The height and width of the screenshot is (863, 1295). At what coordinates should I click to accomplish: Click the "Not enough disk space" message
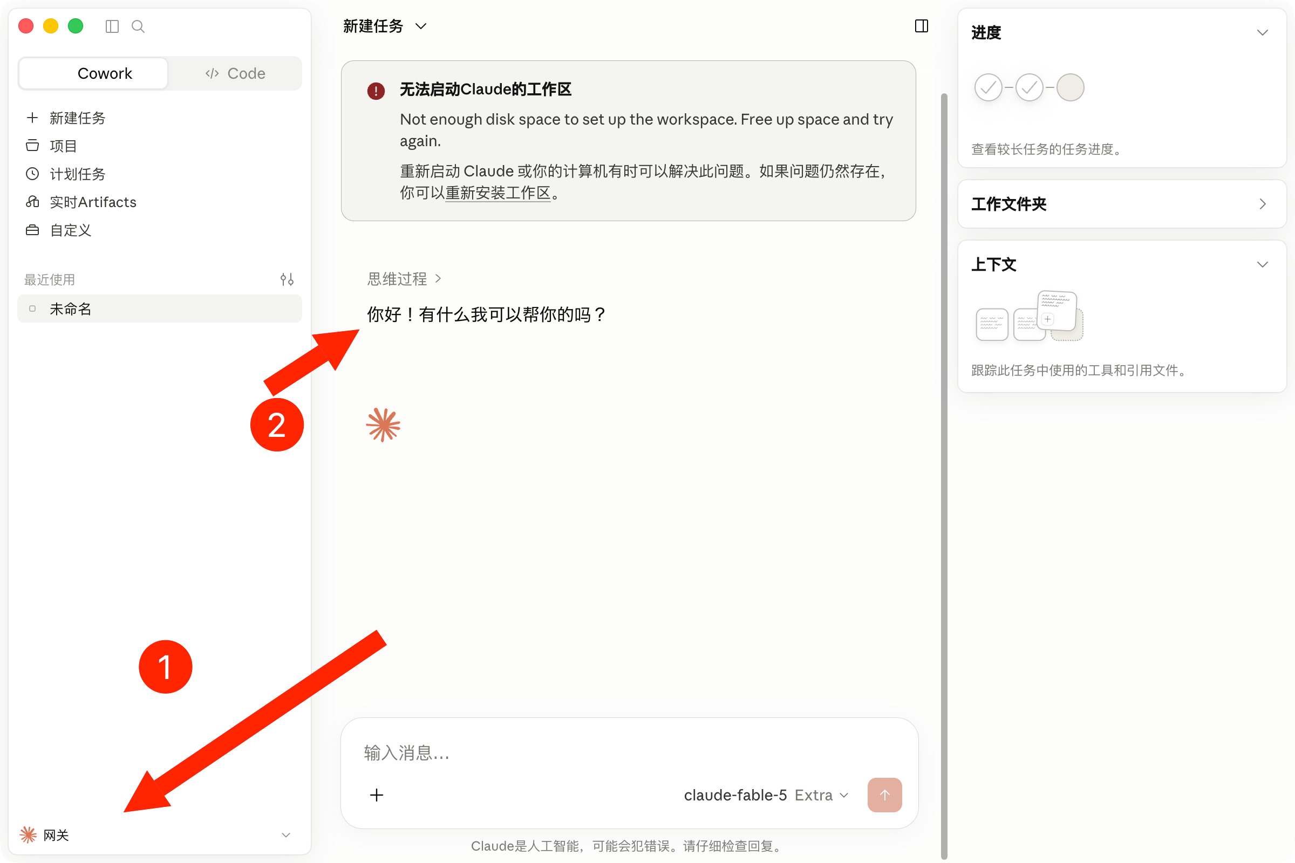pyautogui.click(x=646, y=130)
